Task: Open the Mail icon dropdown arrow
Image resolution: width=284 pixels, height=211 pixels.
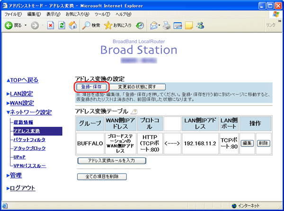Action: tap(159, 26)
